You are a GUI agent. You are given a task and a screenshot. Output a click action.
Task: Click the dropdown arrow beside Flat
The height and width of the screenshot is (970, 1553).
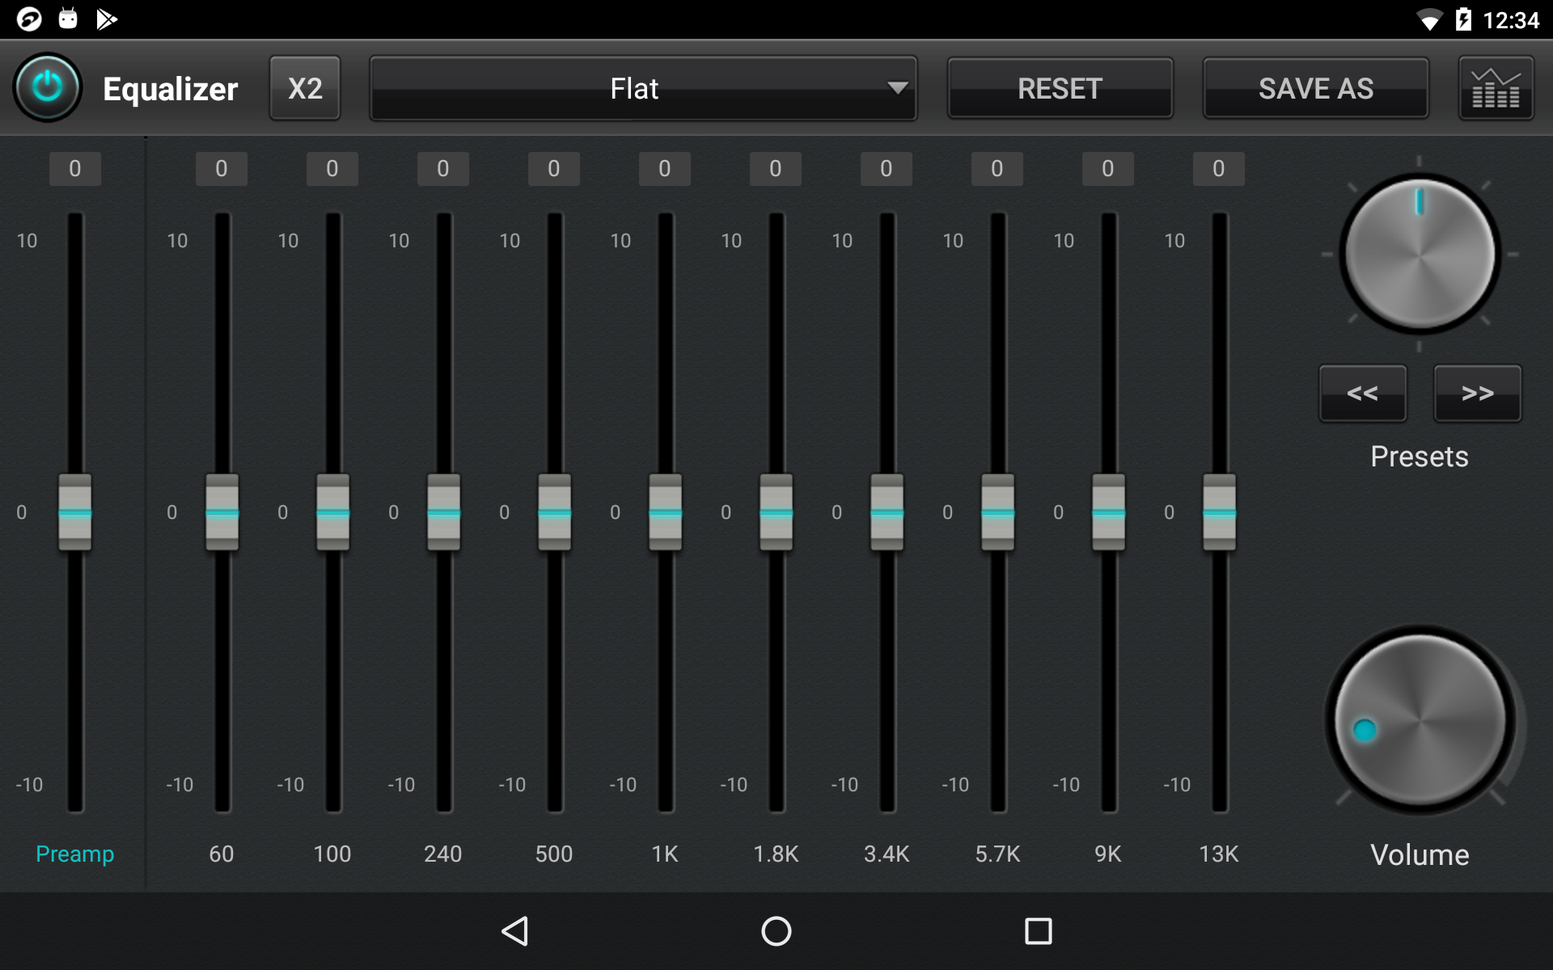[x=897, y=88]
